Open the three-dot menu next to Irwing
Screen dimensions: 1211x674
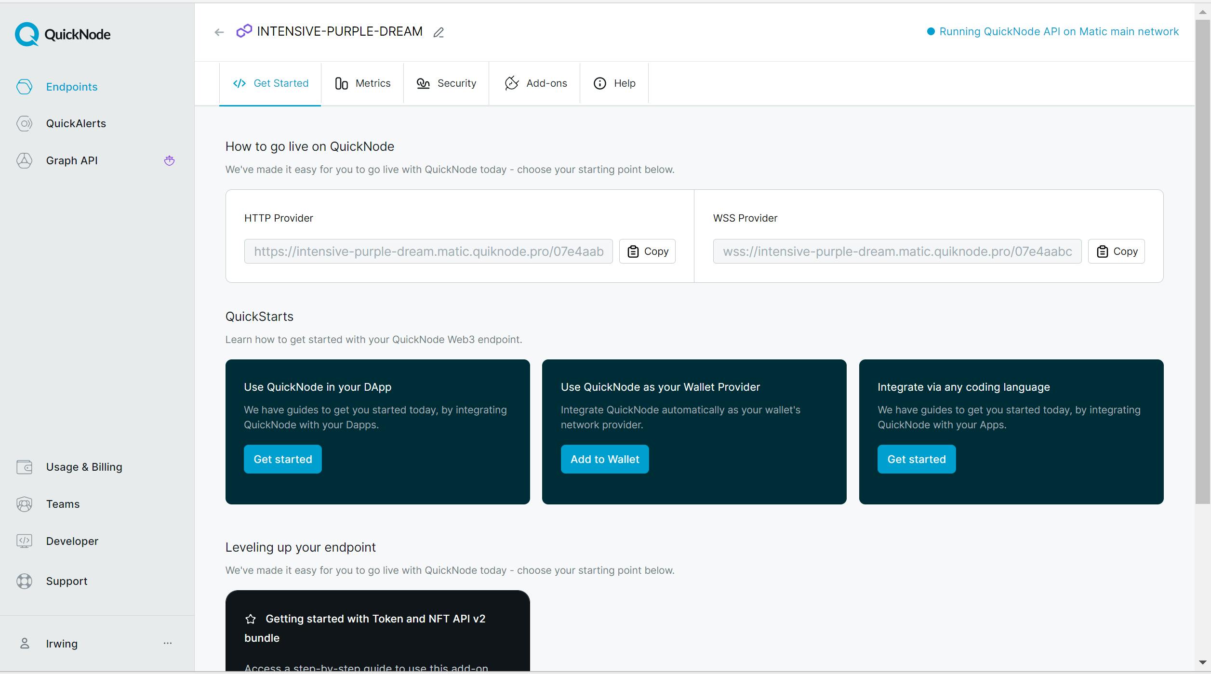click(168, 643)
